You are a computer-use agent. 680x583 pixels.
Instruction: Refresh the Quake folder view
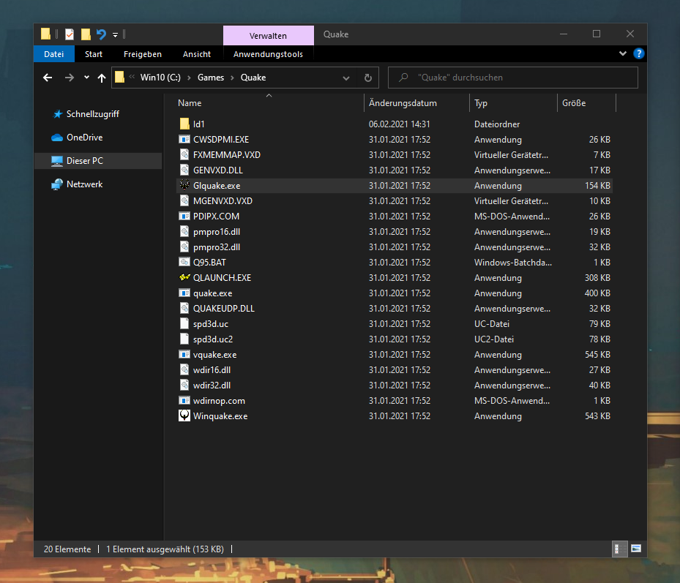367,78
